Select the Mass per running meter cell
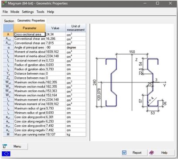Viewport: 178px width, 159px height. tap(30, 135)
